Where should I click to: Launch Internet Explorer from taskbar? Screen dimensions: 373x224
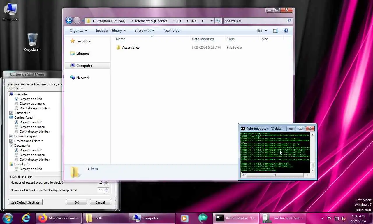point(26,218)
